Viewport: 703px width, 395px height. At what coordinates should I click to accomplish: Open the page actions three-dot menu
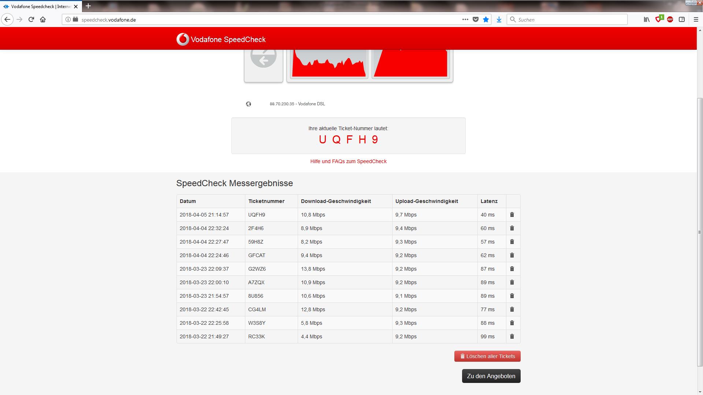coord(465,20)
